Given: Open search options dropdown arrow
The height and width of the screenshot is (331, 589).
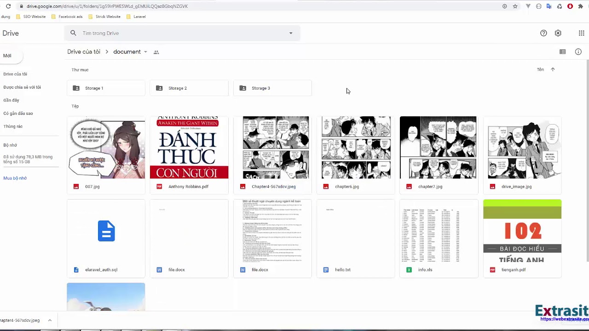Looking at the screenshot, I should click(291, 33).
